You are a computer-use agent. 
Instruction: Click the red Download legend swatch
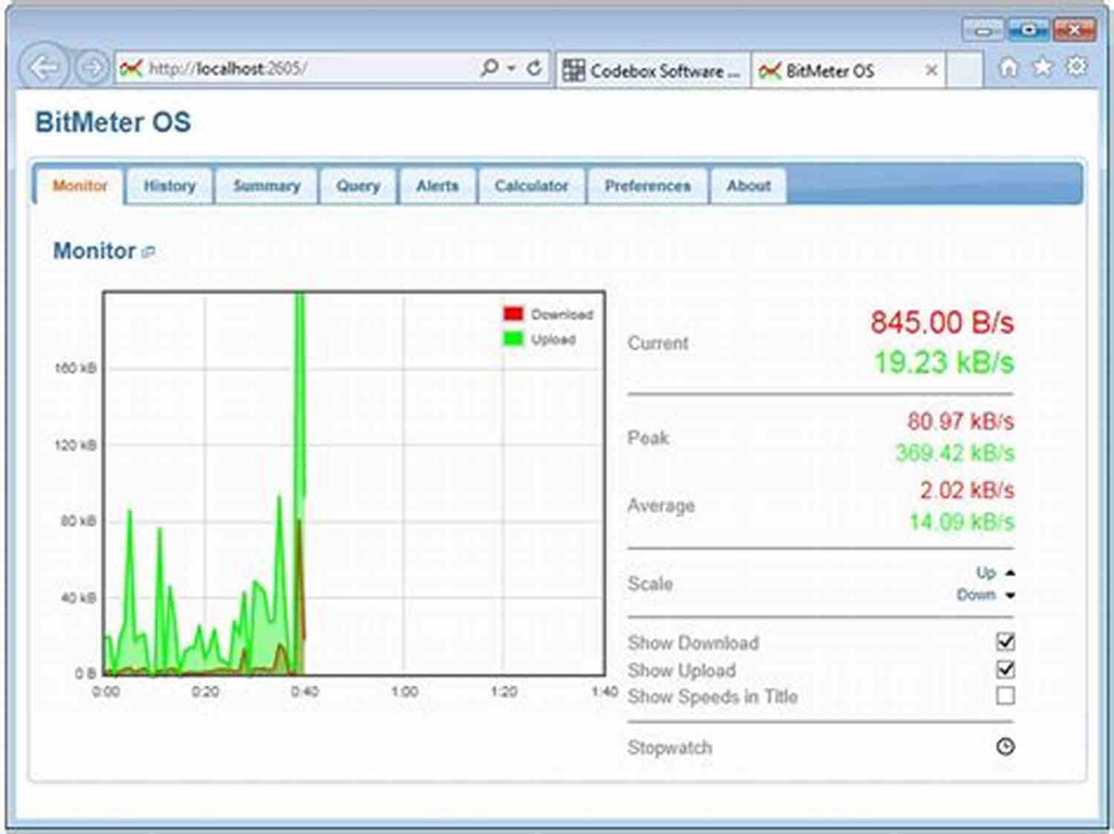click(513, 313)
